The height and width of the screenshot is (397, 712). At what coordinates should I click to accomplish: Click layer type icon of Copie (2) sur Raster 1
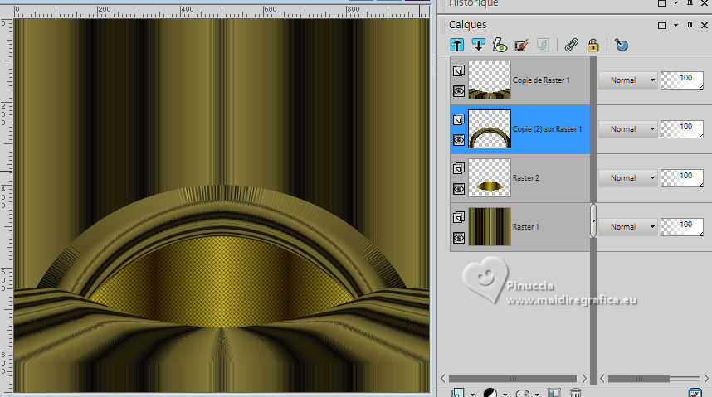(459, 119)
